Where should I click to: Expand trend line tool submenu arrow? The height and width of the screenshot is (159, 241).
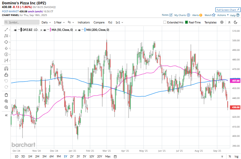coord(10,30)
